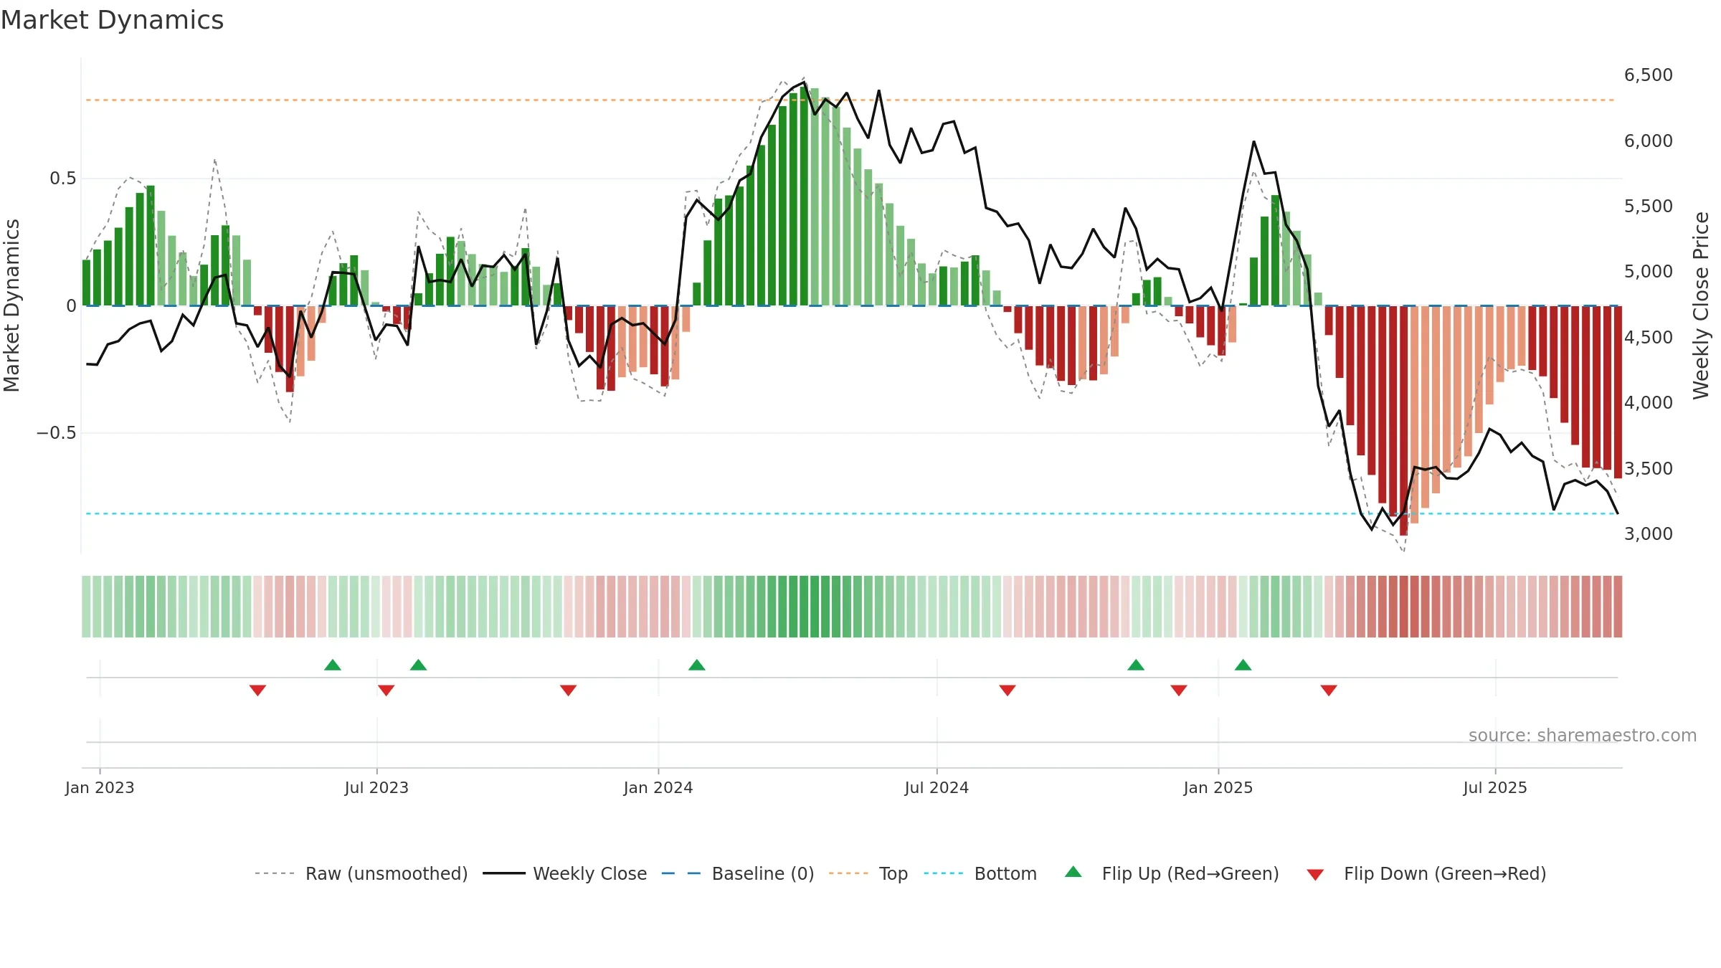Click the red Flip Down triangle icon in legend

1315,875
